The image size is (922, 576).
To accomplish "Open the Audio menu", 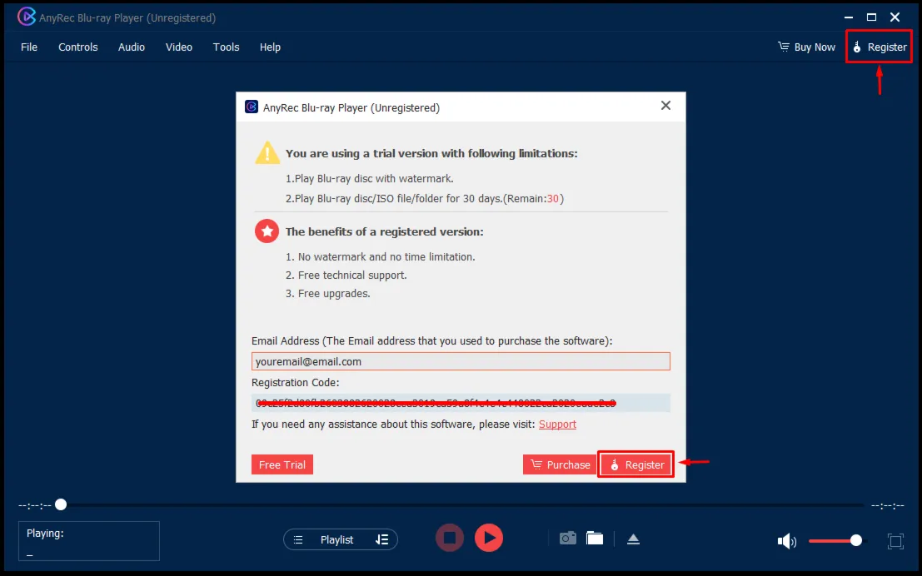I will pyautogui.click(x=131, y=47).
